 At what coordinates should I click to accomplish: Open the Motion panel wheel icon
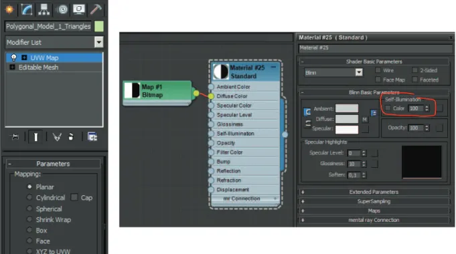[62, 9]
